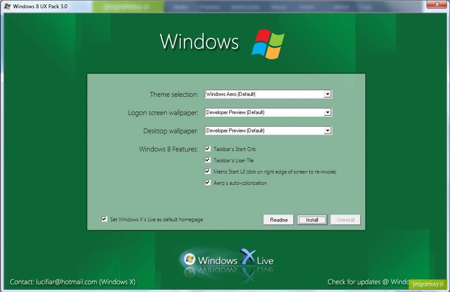Image resolution: width=450 pixels, height=292 pixels.
Task: Expand the Logon screen wallpaper dropdown arrow
Action: coord(328,112)
